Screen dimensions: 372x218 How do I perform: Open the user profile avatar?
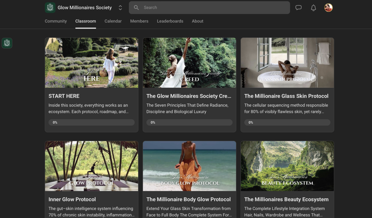(328, 7)
